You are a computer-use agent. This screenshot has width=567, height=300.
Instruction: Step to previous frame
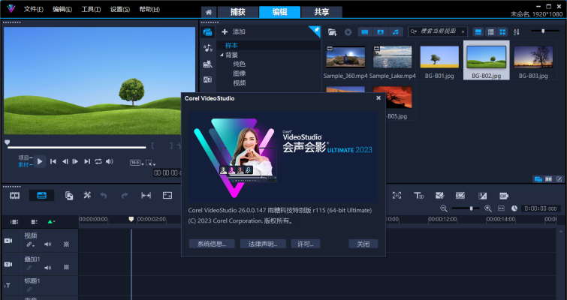(x=65, y=161)
